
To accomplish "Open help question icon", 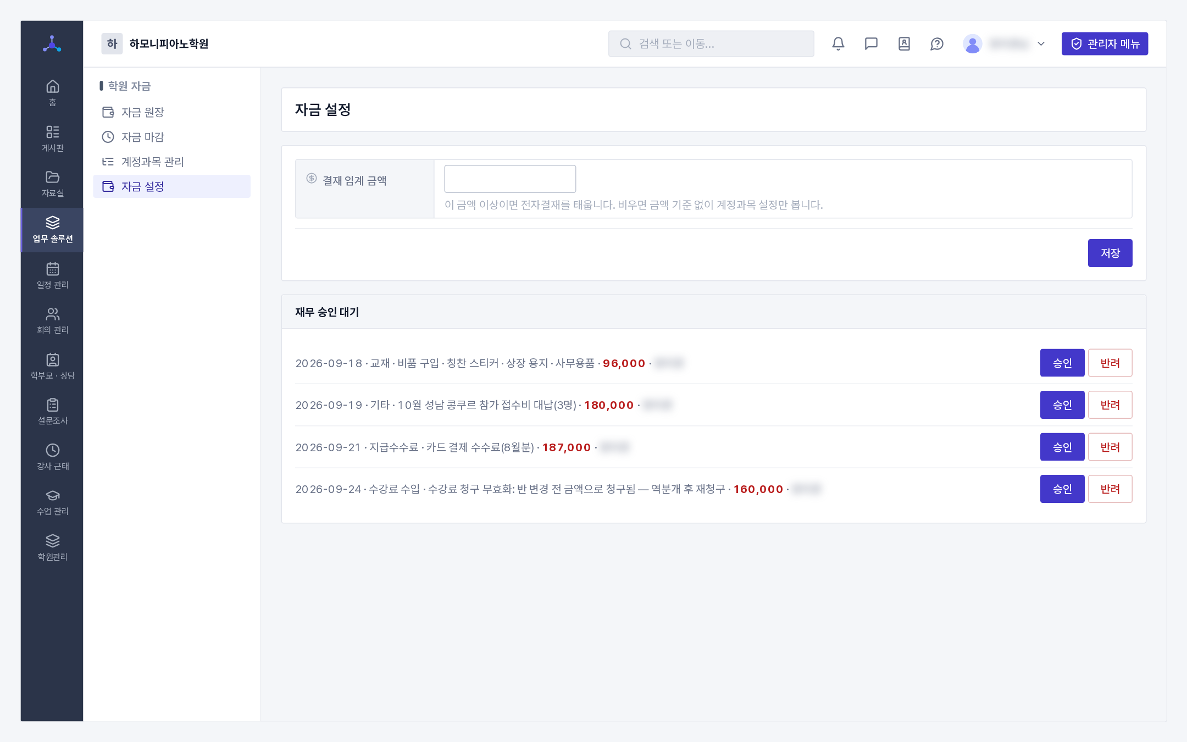I will click(937, 43).
